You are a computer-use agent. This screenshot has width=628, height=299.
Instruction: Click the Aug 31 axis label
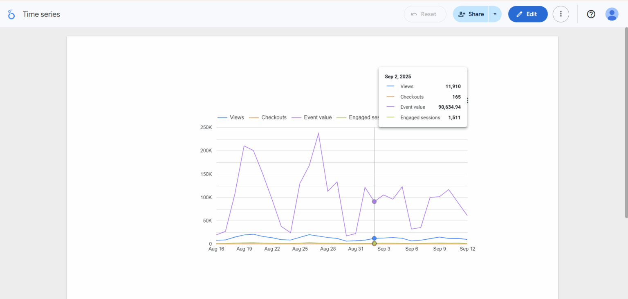(356, 249)
